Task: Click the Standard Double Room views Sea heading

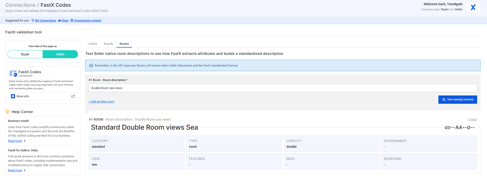Action: [x=144, y=127]
